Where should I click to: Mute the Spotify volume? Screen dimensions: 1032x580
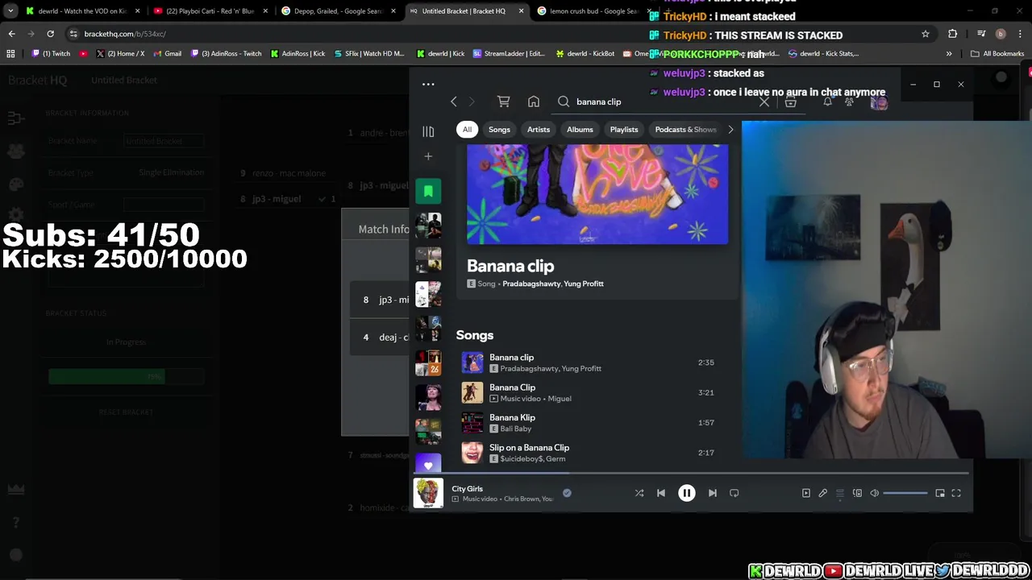point(874,493)
